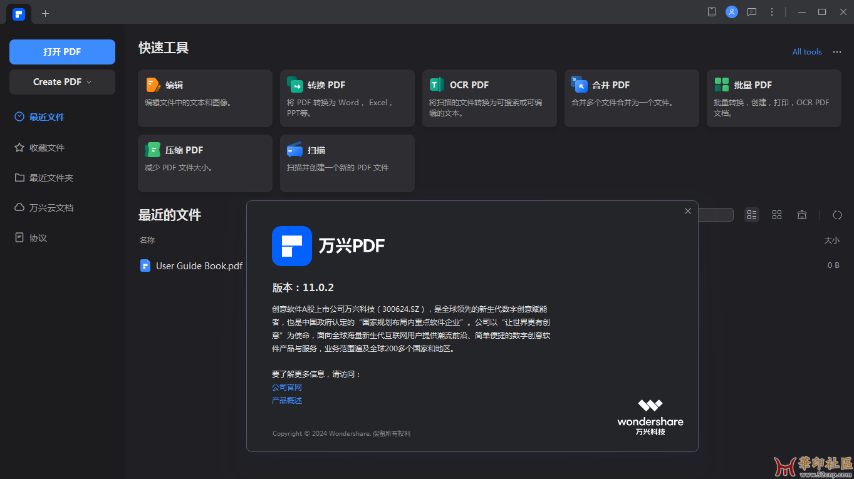Click the 公司官网 link
The width and height of the screenshot is (854, 479).
click(287, 388)
